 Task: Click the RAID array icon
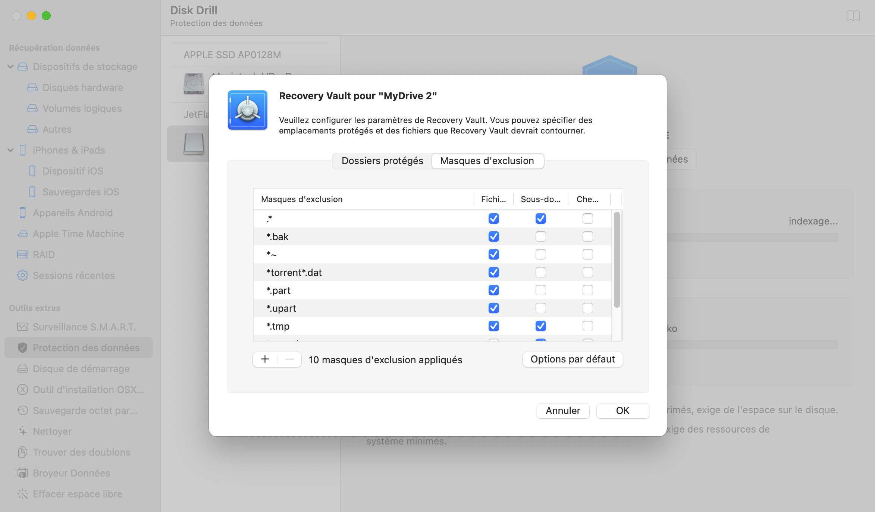coord(23,255)
